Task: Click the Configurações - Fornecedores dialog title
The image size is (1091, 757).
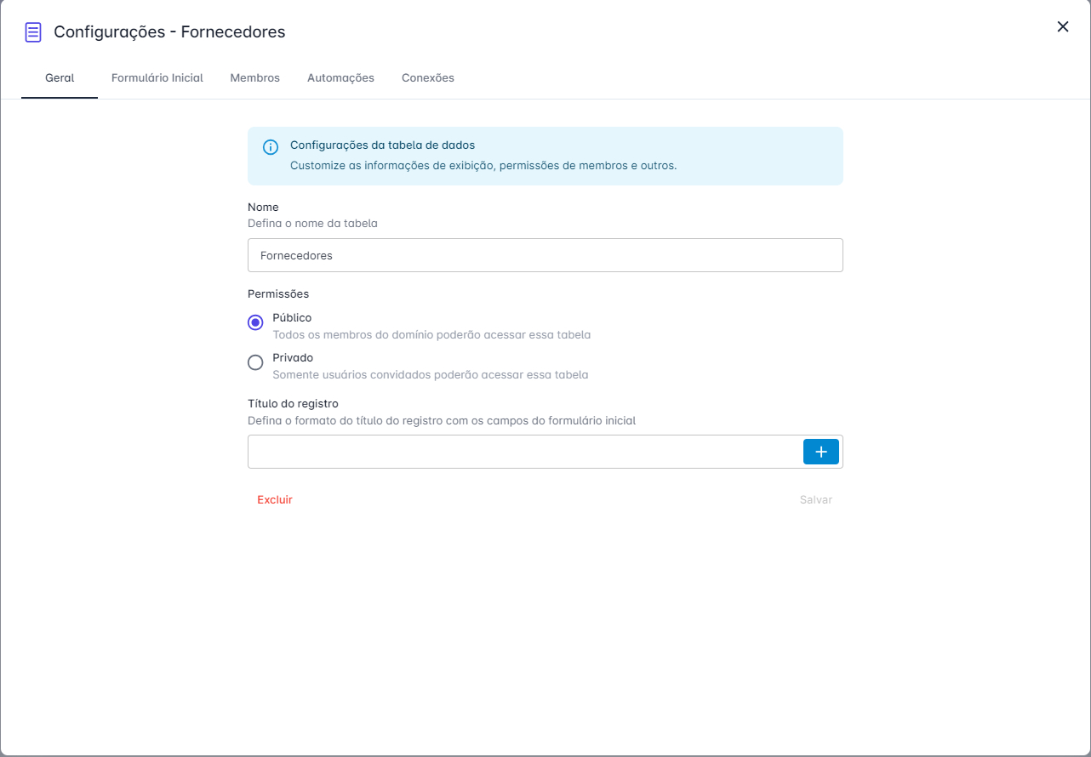Action: [x=169, y=32]
